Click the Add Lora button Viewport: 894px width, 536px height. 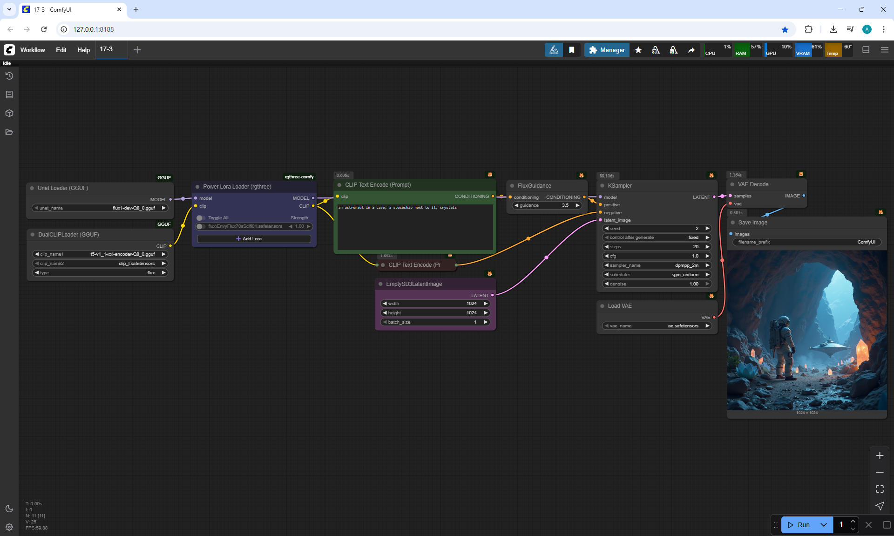[254, 239]
